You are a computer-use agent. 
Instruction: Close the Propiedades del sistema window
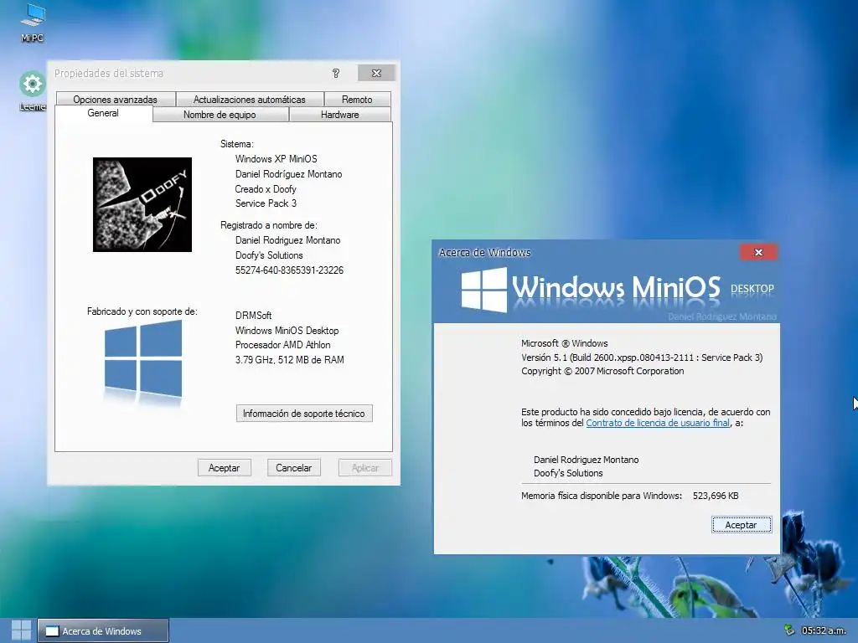point(376,74)
